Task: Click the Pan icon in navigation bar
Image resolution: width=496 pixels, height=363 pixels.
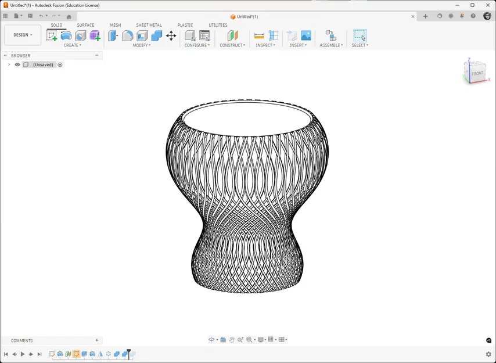Action: pyautogui.click(x=232, y=339)
